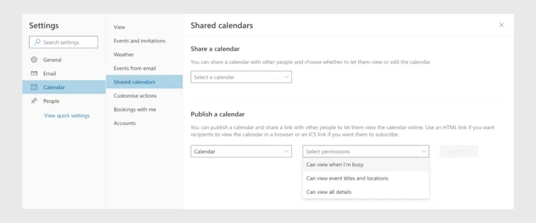The width and height of the screenshot is (536, 223).
Task: Click the search magnifier icon
Action: pos(37,42)
